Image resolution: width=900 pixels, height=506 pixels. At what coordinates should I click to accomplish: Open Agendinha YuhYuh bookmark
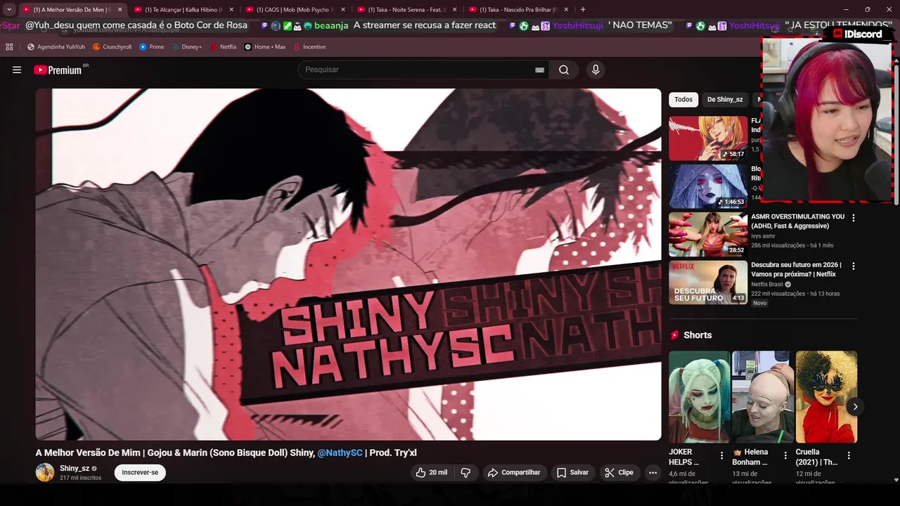56,47
